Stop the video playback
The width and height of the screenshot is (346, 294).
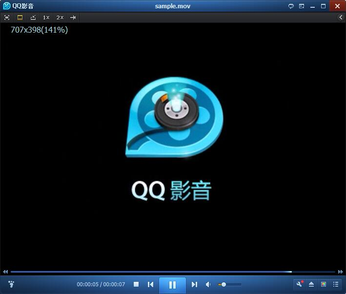(x=136, y=284)
